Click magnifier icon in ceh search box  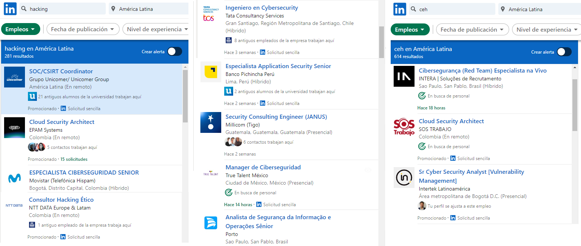(x=414, y=9)
